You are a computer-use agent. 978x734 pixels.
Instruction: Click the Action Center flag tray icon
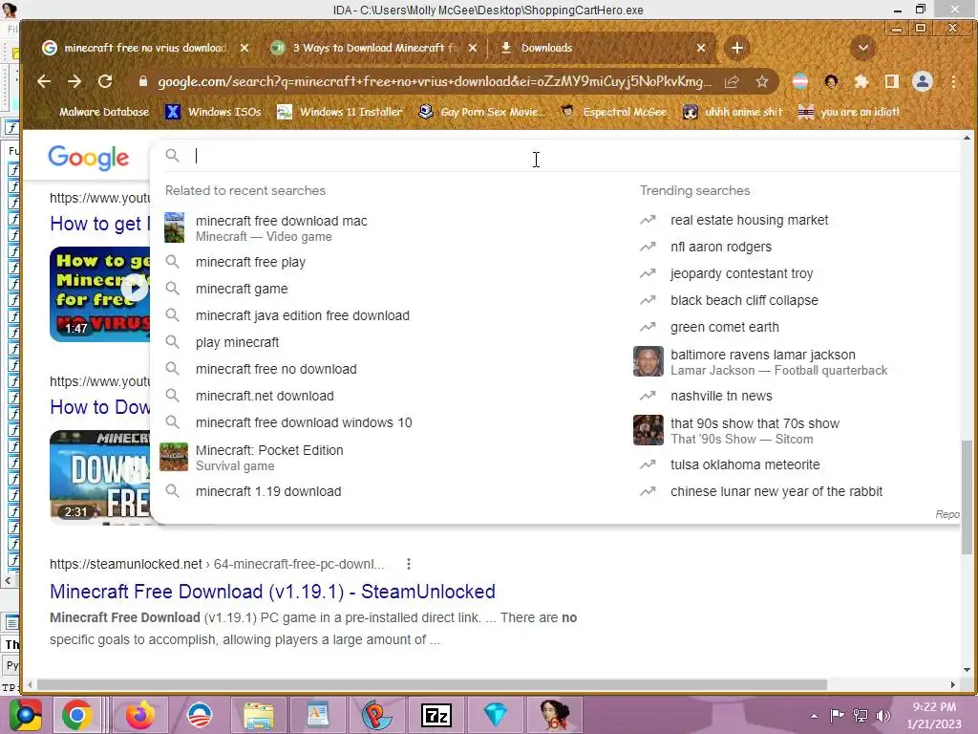pyautogui.click(x=837, y=715)
